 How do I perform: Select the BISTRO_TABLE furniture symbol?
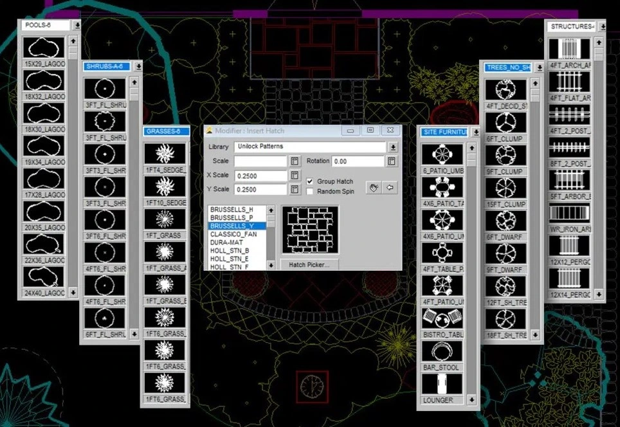coord(442,318)
